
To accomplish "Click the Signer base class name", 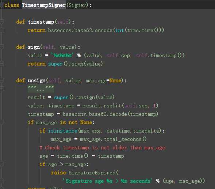I will click(77, 5).
